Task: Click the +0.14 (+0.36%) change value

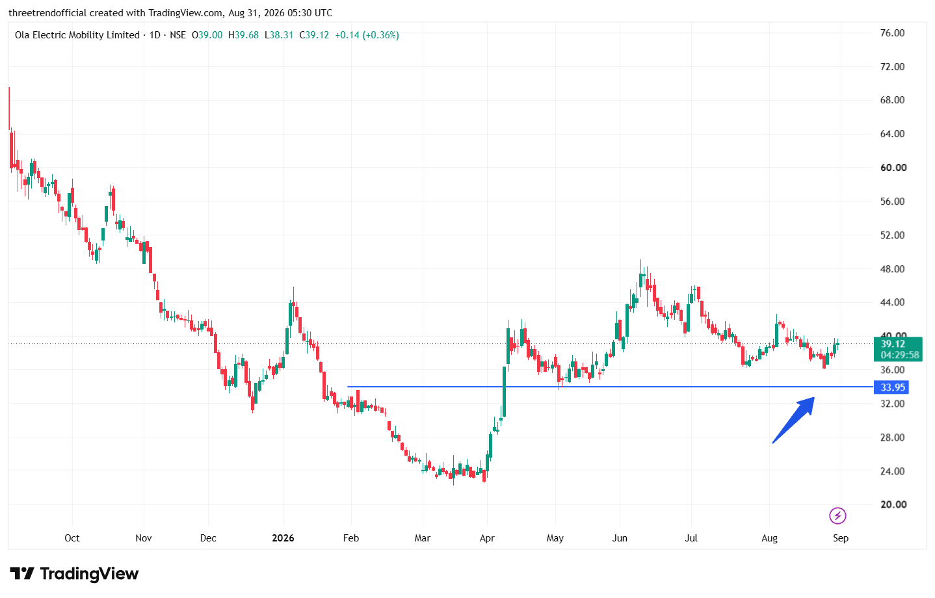Action: pyautogui.click(x=367, y=35)
